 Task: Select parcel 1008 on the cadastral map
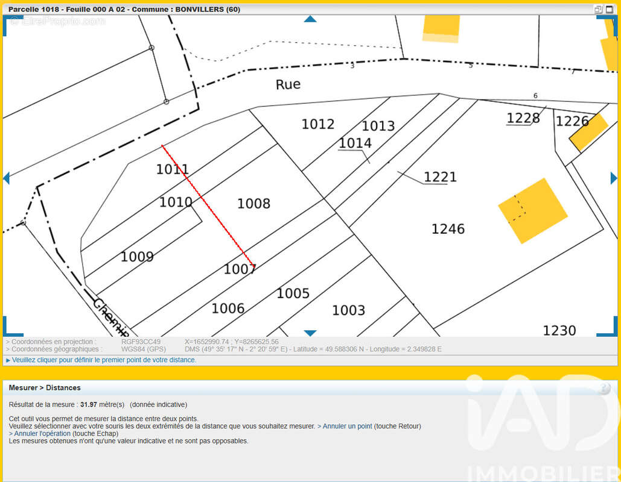click(253, 204)
